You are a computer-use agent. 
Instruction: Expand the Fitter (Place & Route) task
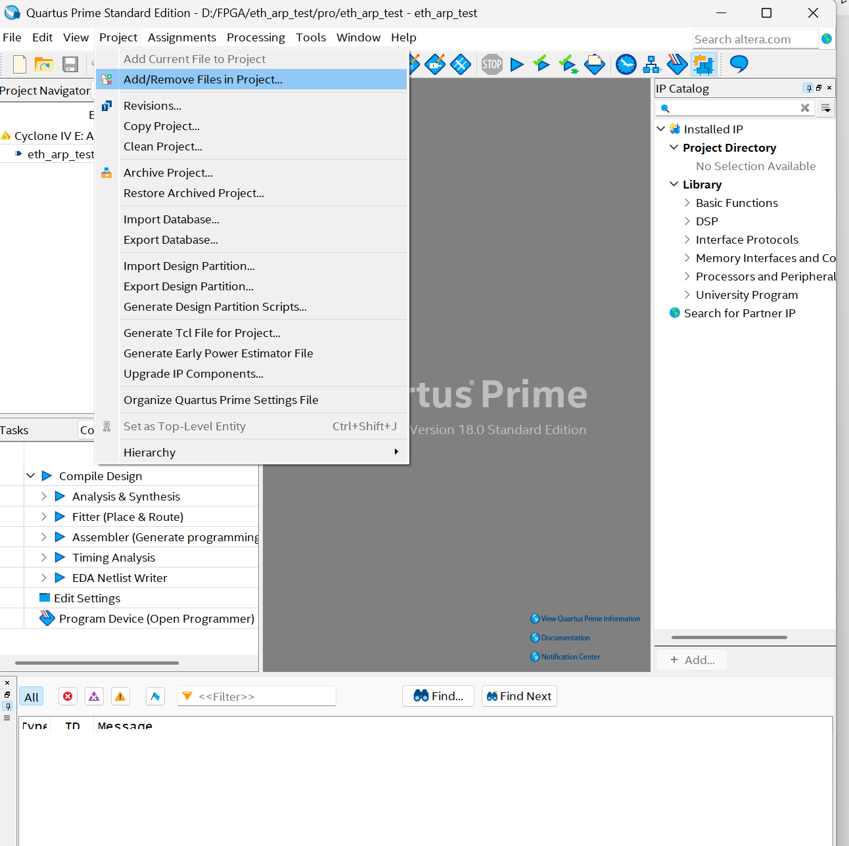44,516
